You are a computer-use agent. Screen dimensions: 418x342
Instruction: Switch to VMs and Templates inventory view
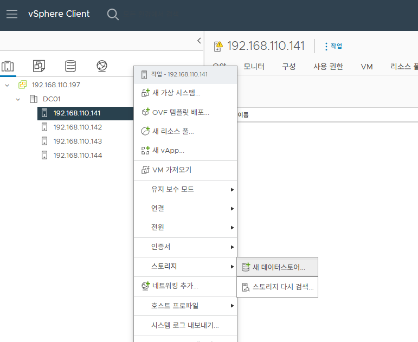tap(39, 66)
